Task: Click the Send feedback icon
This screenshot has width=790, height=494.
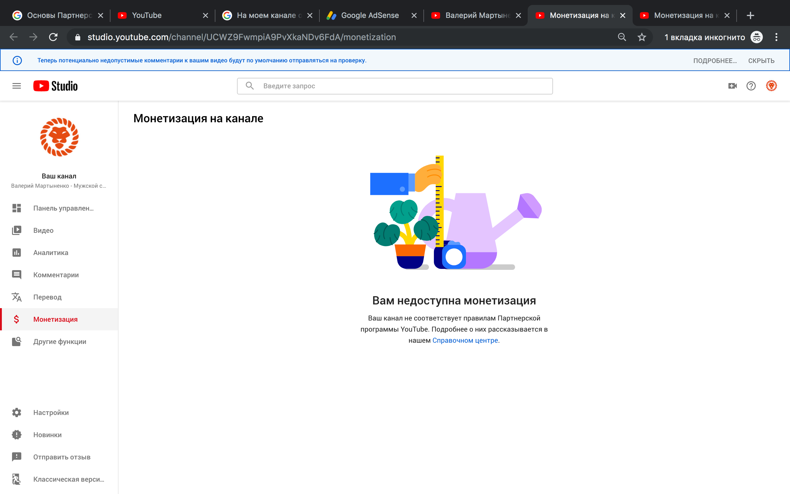Action: click(x=17, y=457)
